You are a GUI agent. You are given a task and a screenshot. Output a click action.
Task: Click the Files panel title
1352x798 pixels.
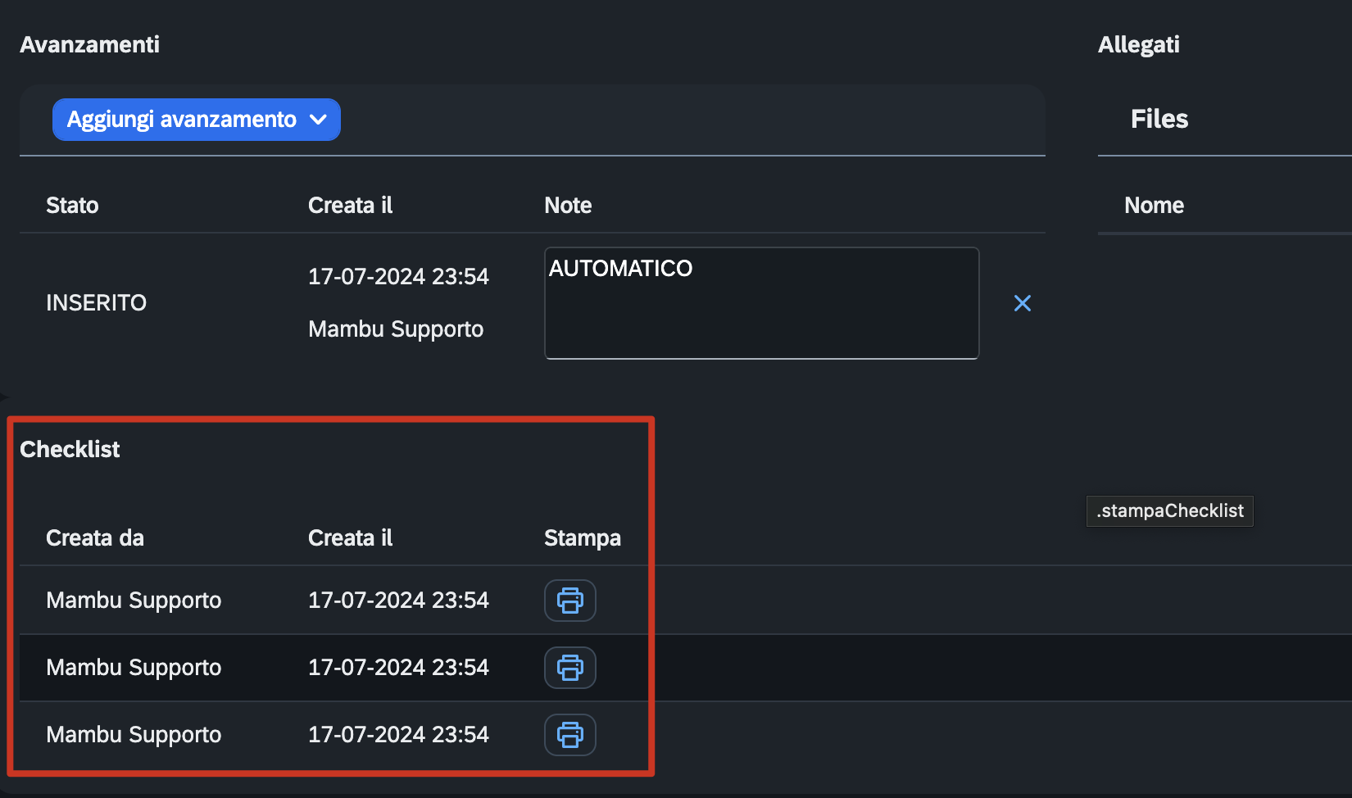pos(1159,119)
